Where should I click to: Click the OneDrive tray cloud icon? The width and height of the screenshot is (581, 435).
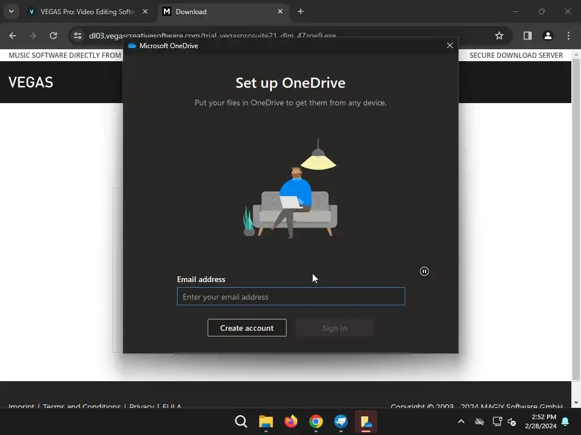coord(479,421)
